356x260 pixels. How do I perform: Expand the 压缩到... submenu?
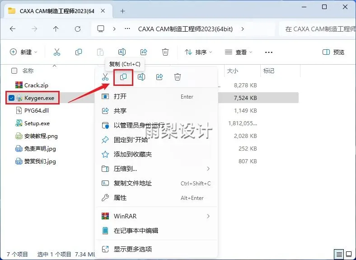(208, 169)
